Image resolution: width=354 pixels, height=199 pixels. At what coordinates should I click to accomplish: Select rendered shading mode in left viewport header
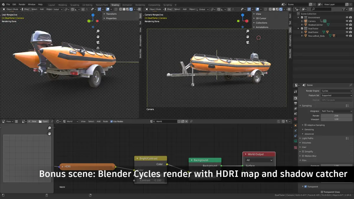point(131,9)
